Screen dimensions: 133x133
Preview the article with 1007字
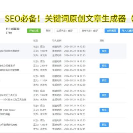point(104,51)
